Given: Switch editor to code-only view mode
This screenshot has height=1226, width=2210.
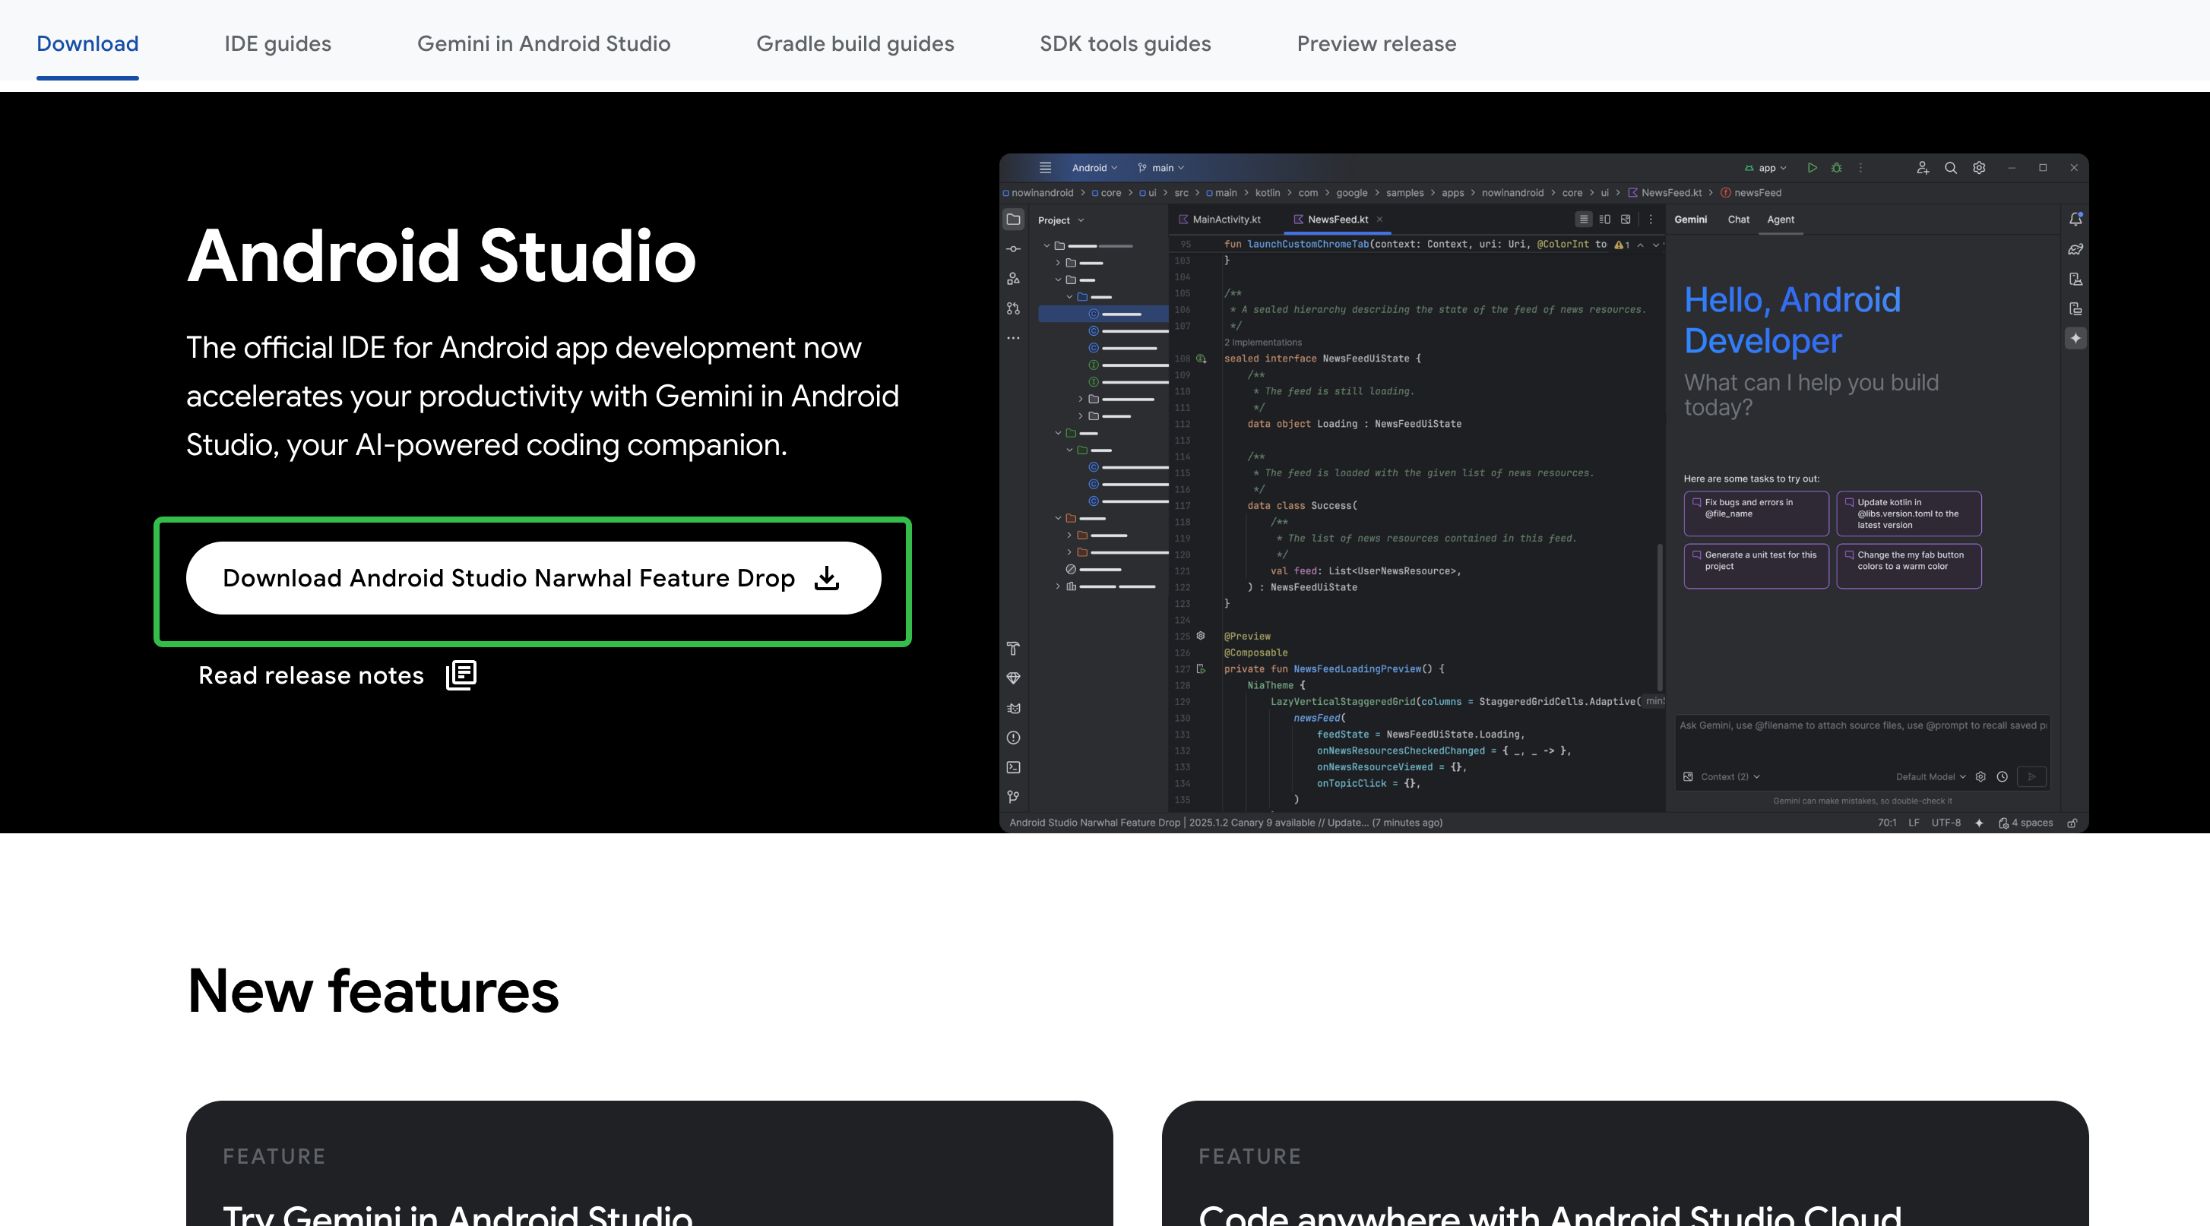Looking at the screenshot, I should point(1584,220).
